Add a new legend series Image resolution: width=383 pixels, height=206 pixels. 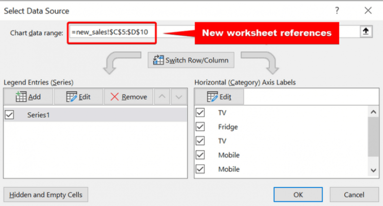click(x=28, y=97)
